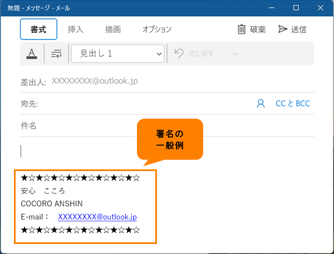
Task: Click the CC と BCC link
Action: point(293,104)
